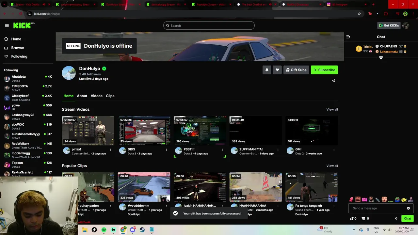Open options for Pa tanga tanga eh clip
Screen dimensions: 418x235
point(334,206)
